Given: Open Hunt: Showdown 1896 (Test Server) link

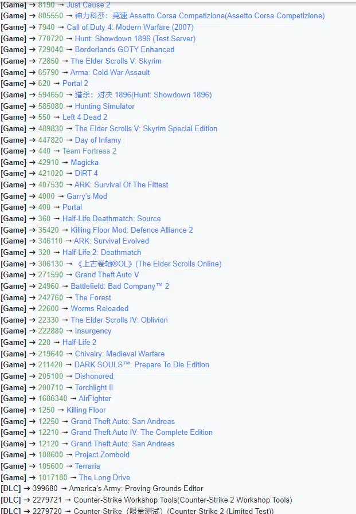Looking at the screenshot, I should click(135, 39).
